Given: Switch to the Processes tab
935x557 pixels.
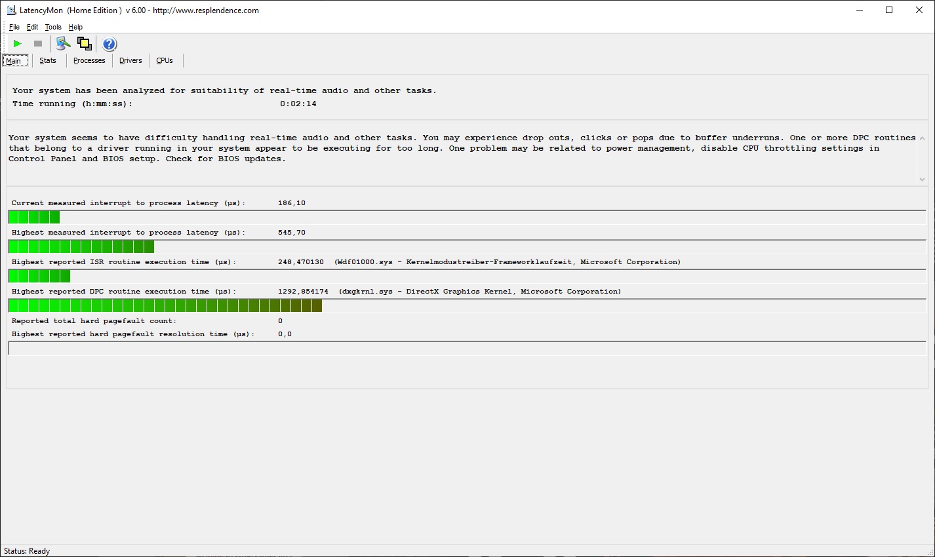Looking at the screenshot, I should coord(89,60).
